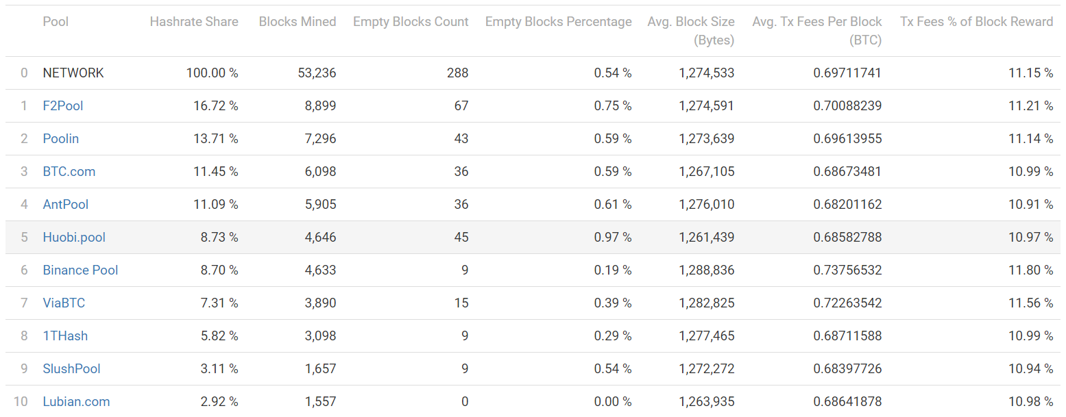The image size is (1066, 417).
Task: Open the SlushPool link
Action: (71, 368)
